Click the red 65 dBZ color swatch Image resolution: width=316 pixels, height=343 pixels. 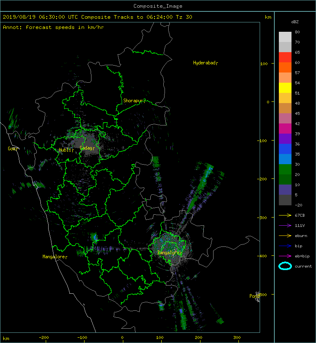pyautogui.click(x=285, y=57)
